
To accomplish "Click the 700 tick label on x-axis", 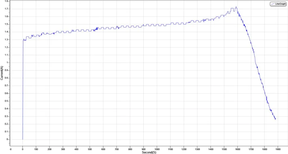I will coord(117,149).
